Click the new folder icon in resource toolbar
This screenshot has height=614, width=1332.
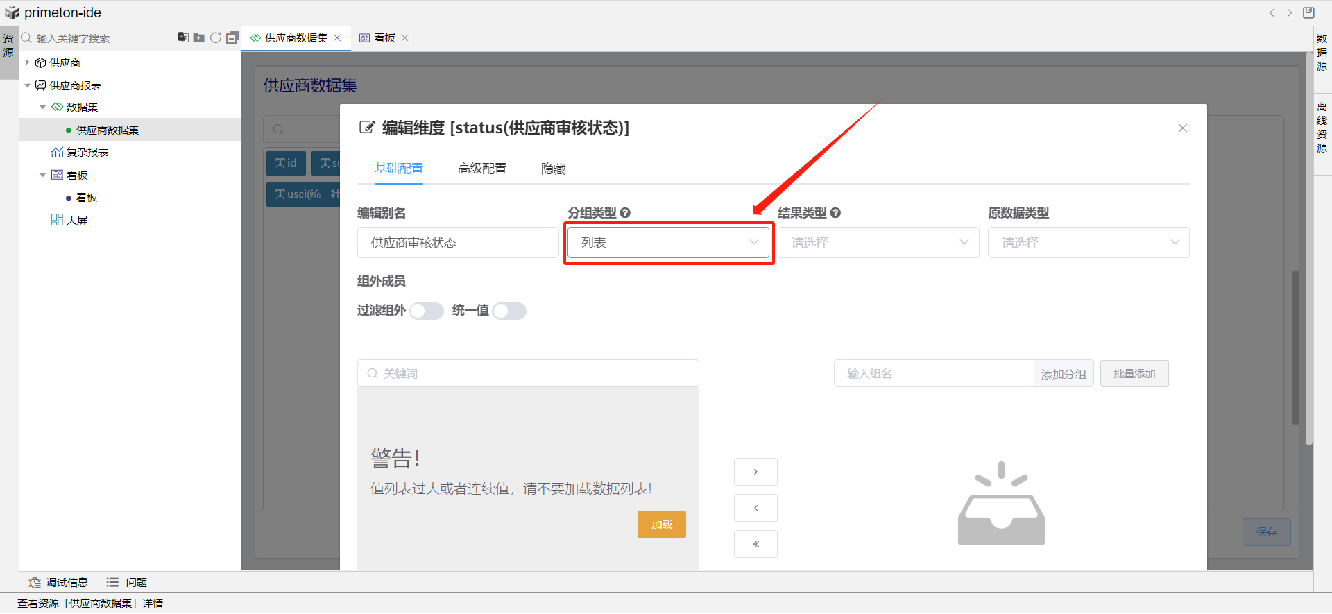(199, 37)
